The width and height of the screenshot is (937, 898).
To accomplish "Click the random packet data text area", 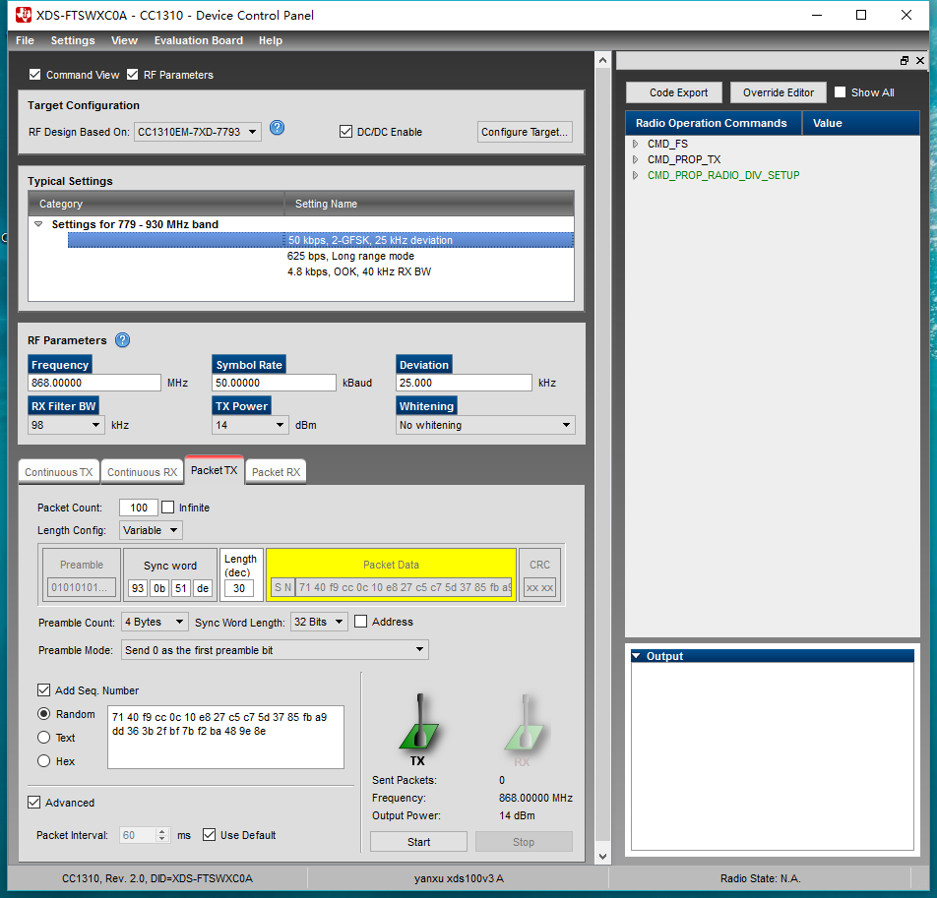I will pyautogui.click(x=226, y=737).
